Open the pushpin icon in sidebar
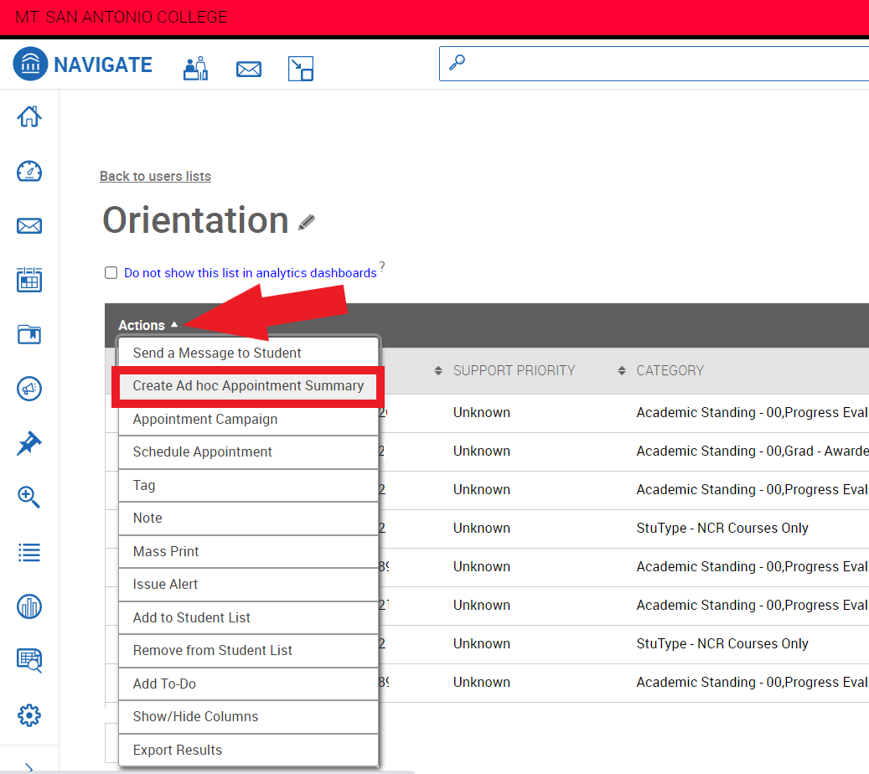This screenshot has height=774, width=869. (29, 443)
